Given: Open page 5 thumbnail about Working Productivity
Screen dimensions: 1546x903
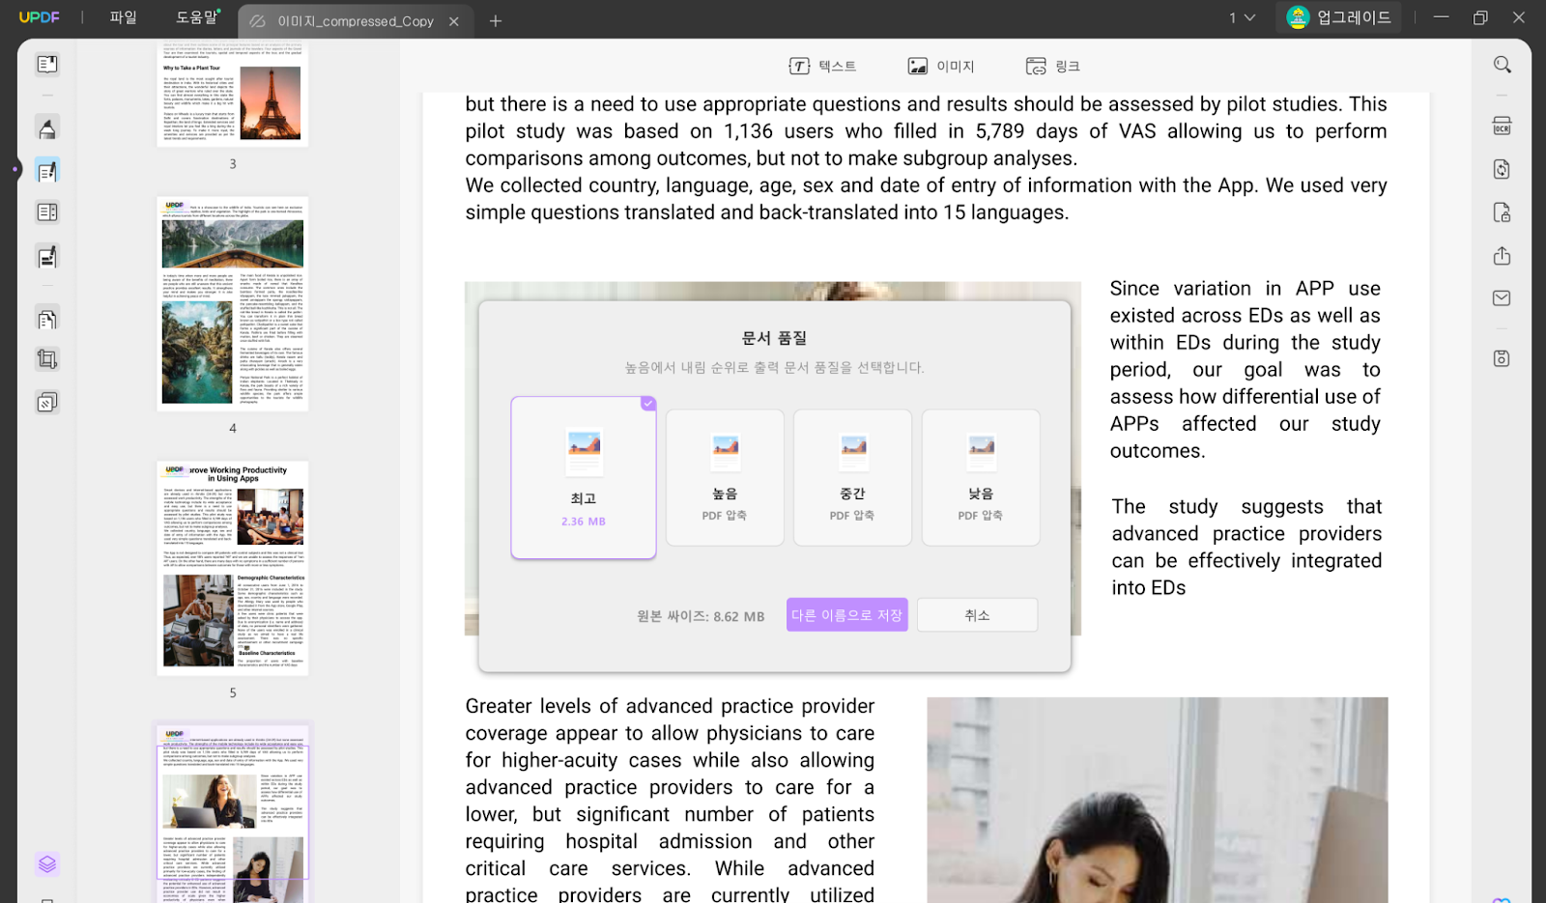Looking at the screenshot, I should (233, 568).
